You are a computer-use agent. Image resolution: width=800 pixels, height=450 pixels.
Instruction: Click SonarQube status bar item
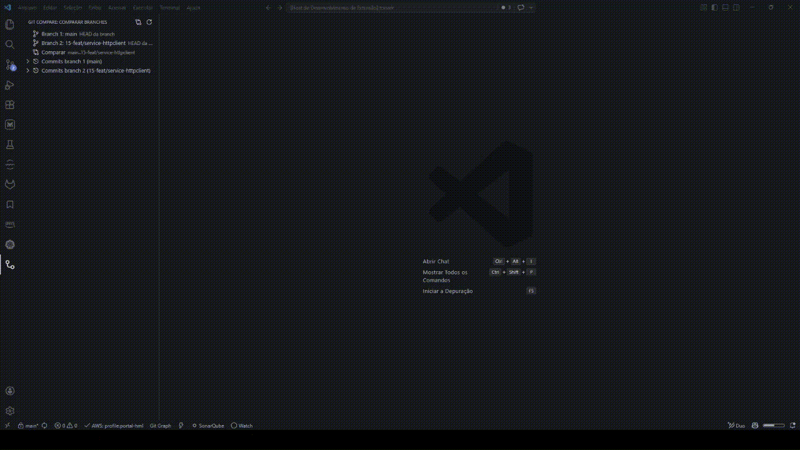click(x=208, y=426)
